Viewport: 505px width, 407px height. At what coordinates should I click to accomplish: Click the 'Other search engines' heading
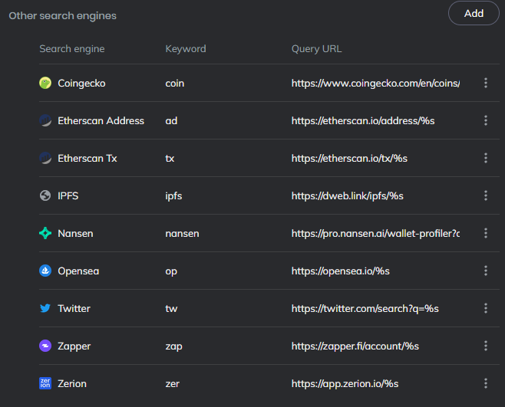[x=62, y=16]
